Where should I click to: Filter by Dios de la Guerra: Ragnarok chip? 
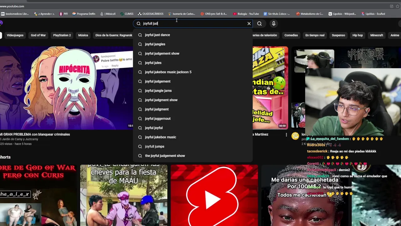click(114, 35)
